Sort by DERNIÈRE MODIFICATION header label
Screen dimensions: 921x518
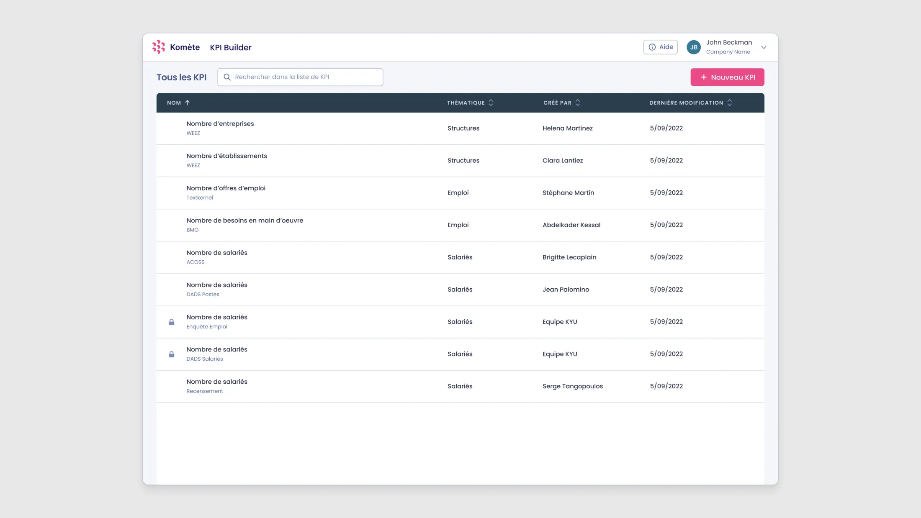686,103
